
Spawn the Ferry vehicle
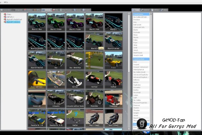click(56, 80)
